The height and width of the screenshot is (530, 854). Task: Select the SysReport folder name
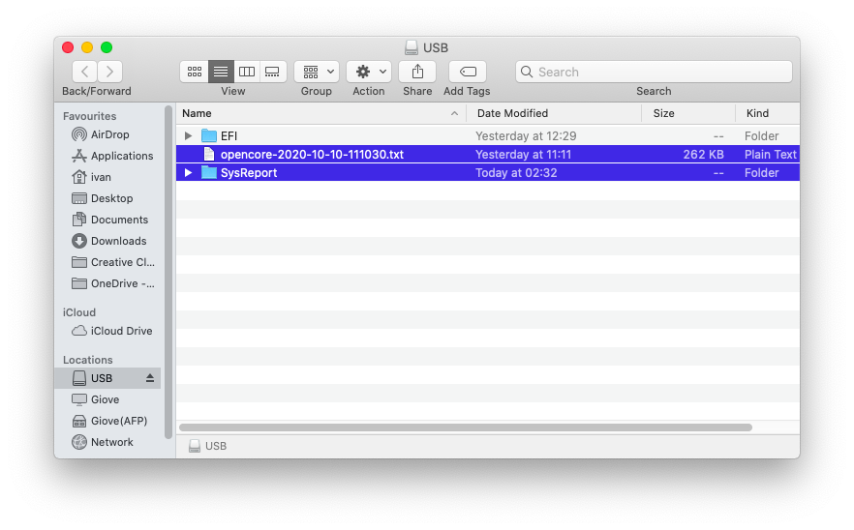click(249, 172)
